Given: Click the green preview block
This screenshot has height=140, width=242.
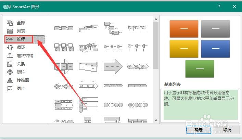Looking at the screenshot, I should [200, 69].
